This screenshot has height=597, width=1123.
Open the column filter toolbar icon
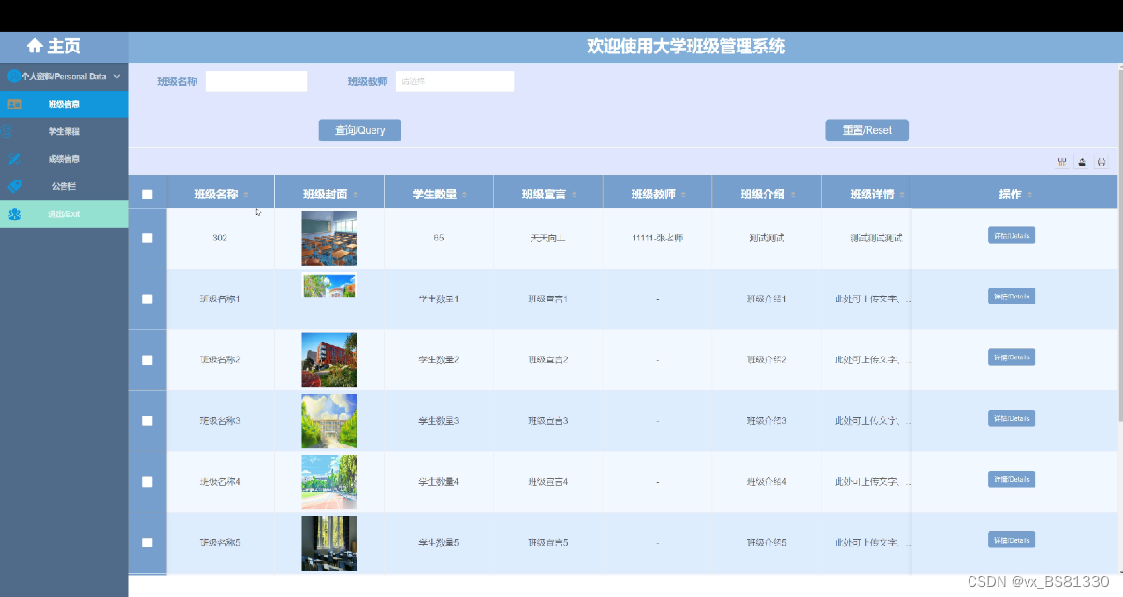point(1062,162)
